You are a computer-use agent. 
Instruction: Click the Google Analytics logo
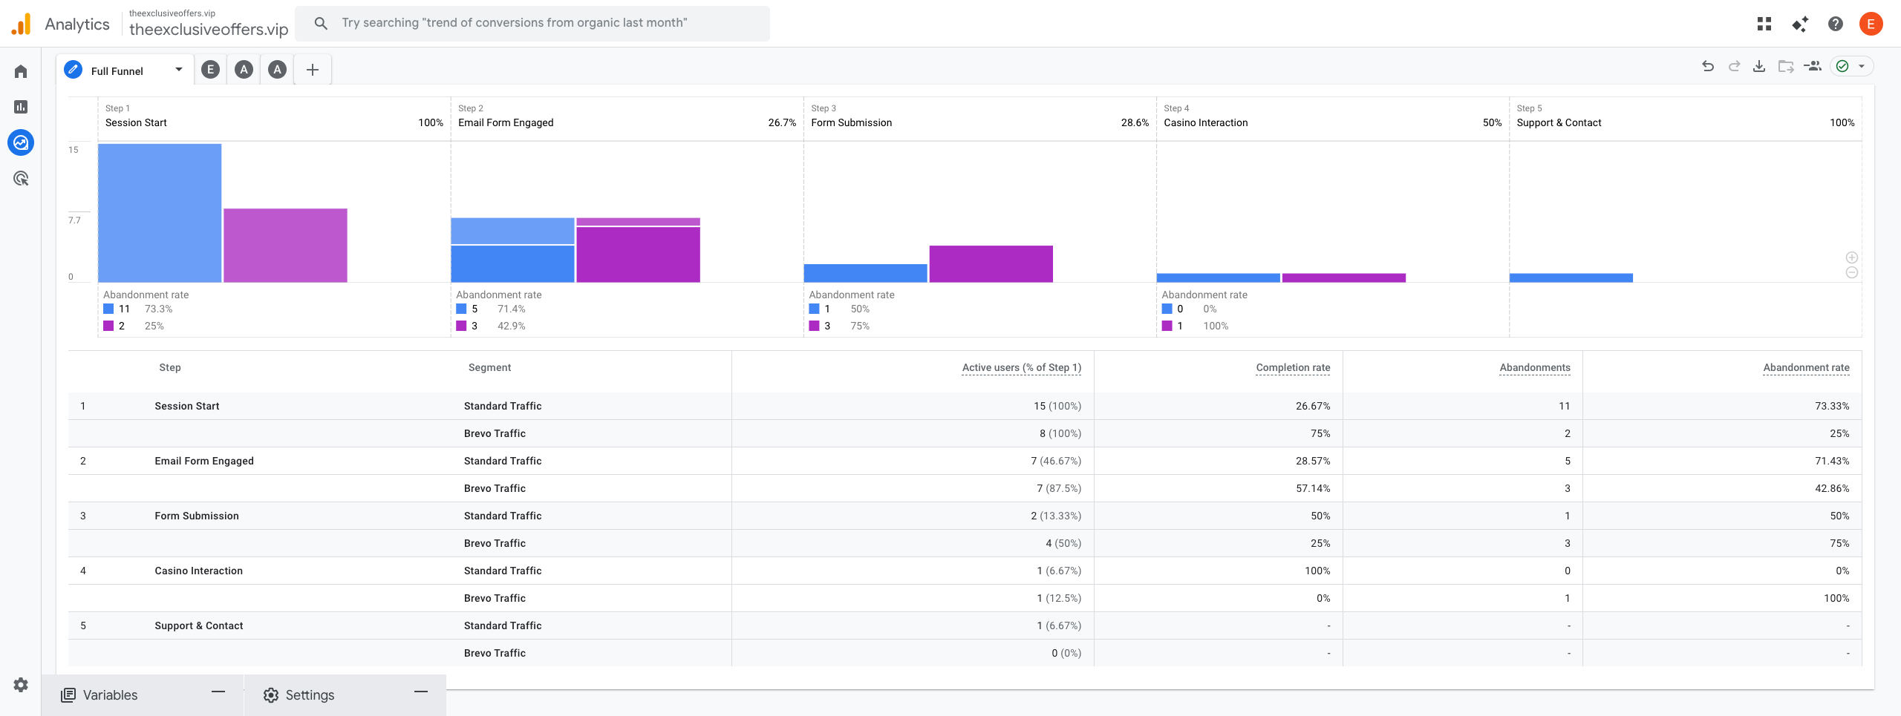pyautogui.click(x=22, y=24)
